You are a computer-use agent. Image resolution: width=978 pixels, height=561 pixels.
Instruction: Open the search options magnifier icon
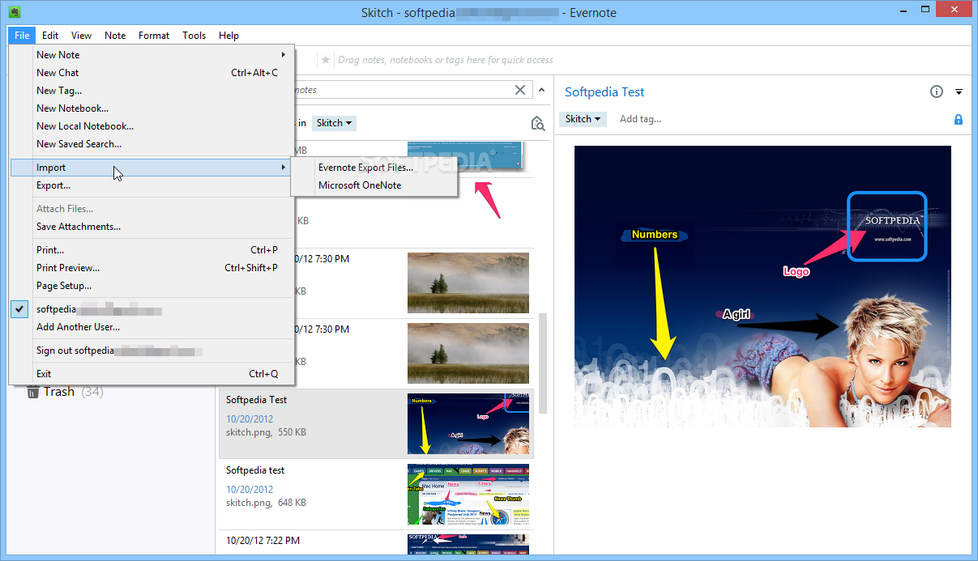click(x=537, y=123)
